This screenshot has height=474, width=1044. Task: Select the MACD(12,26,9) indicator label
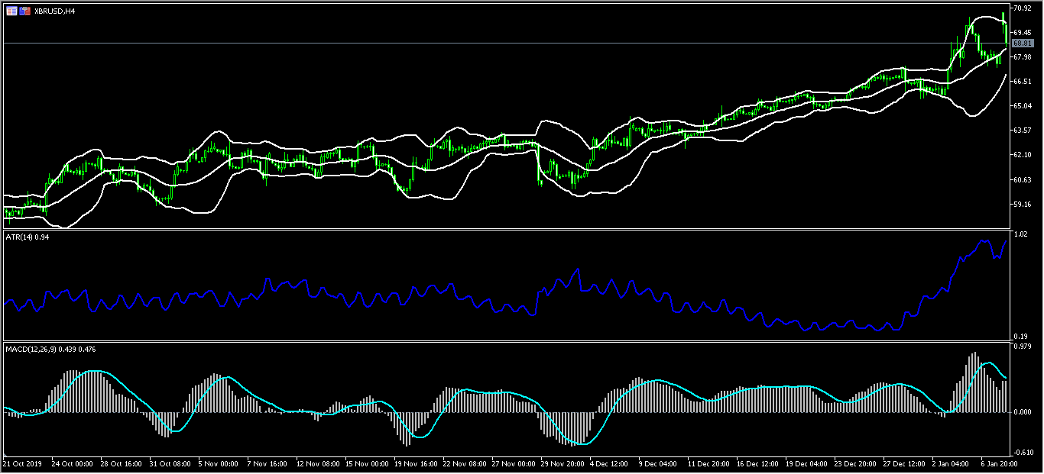click(50, 349)
